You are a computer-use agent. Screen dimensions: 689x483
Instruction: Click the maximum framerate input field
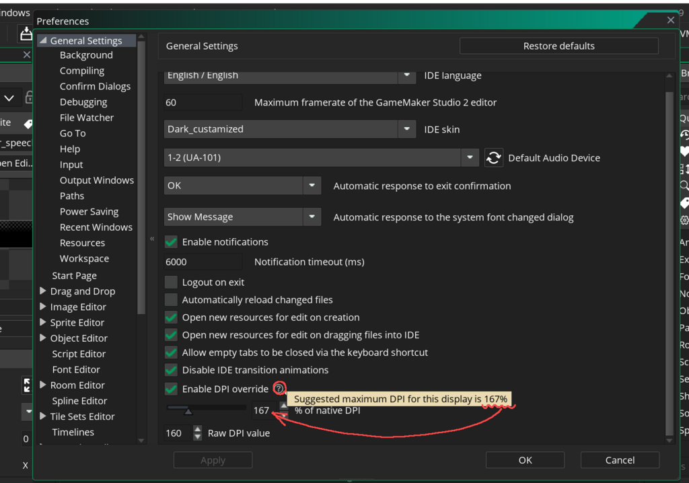(x=203, y=102)
